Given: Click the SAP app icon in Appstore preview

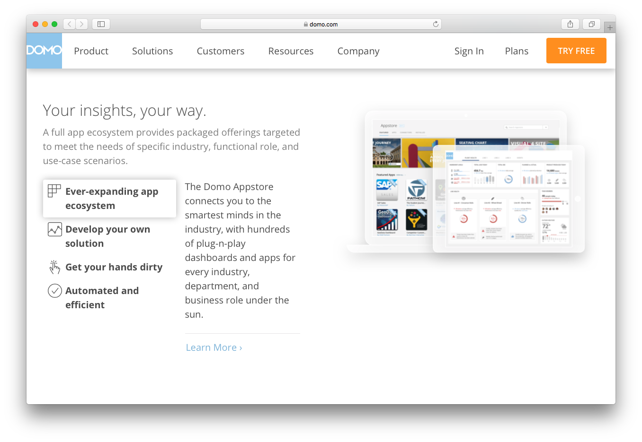Looking at the screenshot, I should click(x=387, y=190).
